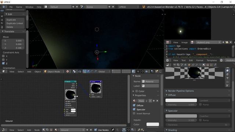Select the Material sphere tab icon
Image resolution: width=235 pixels, height=132 pixels.
tap(204, 65)
